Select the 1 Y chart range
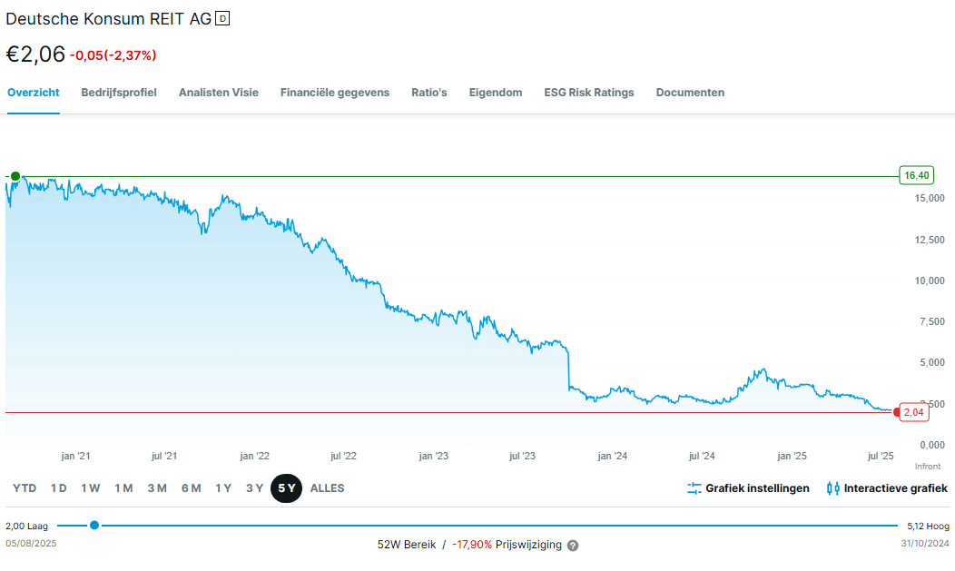Screen dimensions: 955x571 coord(223,488)
